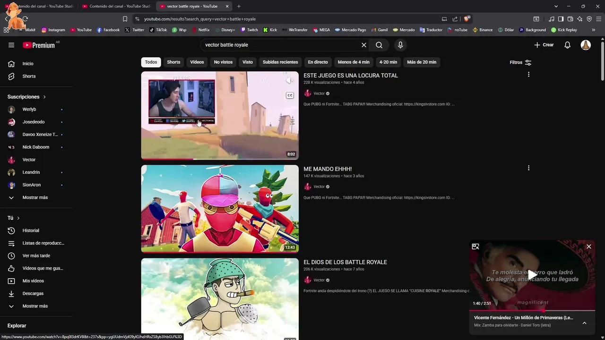Activate voice search microphone
Image resolution: width=605 pixels, height=340 pixels.
click(x=400, y=45)
